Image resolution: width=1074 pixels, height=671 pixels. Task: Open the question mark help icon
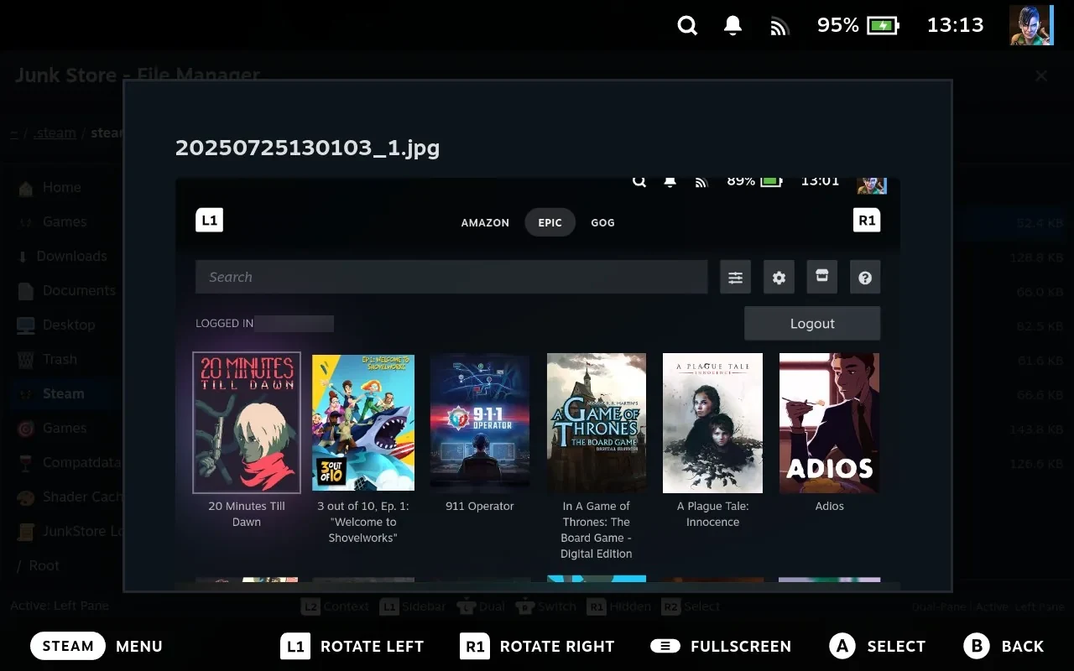coord(865,278)
